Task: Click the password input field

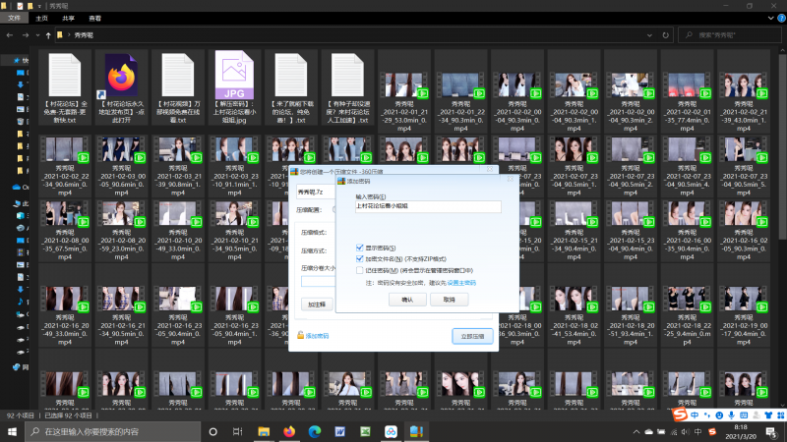Action: (428, 207)
